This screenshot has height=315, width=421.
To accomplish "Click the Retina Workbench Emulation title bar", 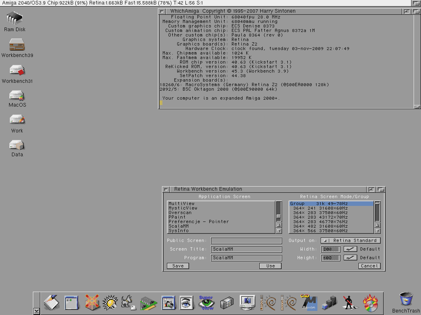I will [268, 189].
